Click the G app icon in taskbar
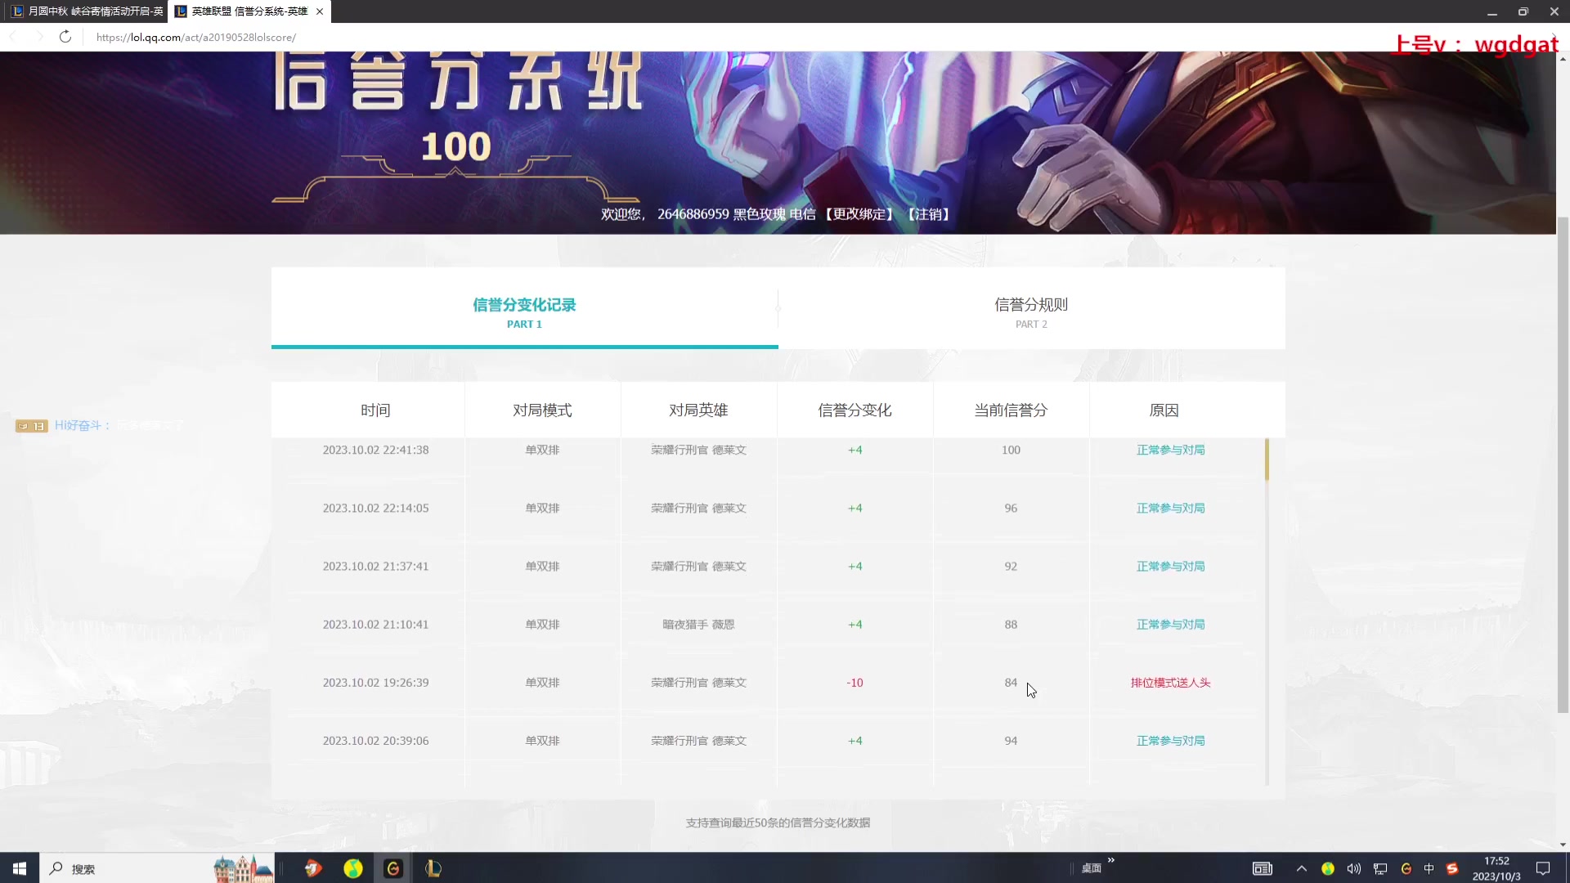The height and width of the screenshot is (883, 1570). point(392,867)
